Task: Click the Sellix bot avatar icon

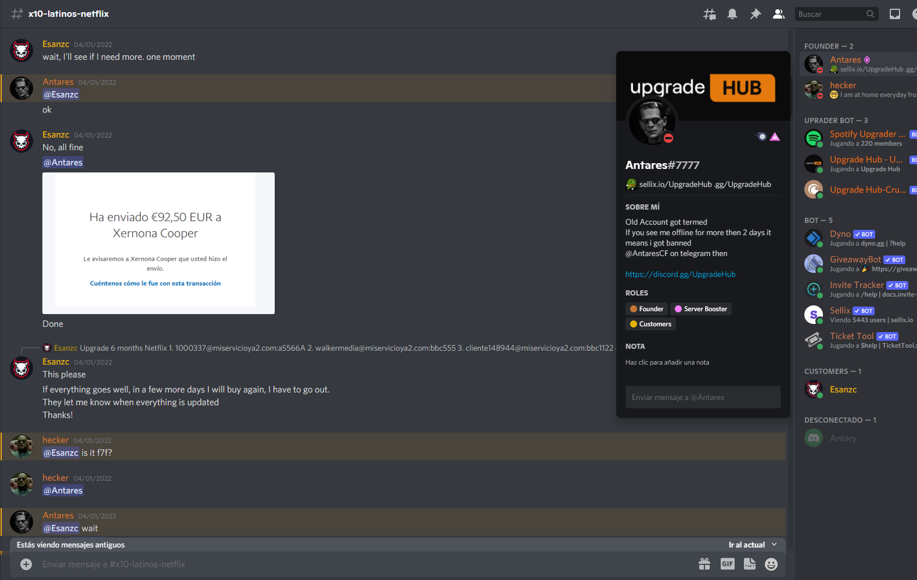Action: pos(814,315)
